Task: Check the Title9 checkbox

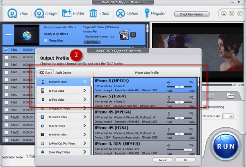Action: click(6, 110)
